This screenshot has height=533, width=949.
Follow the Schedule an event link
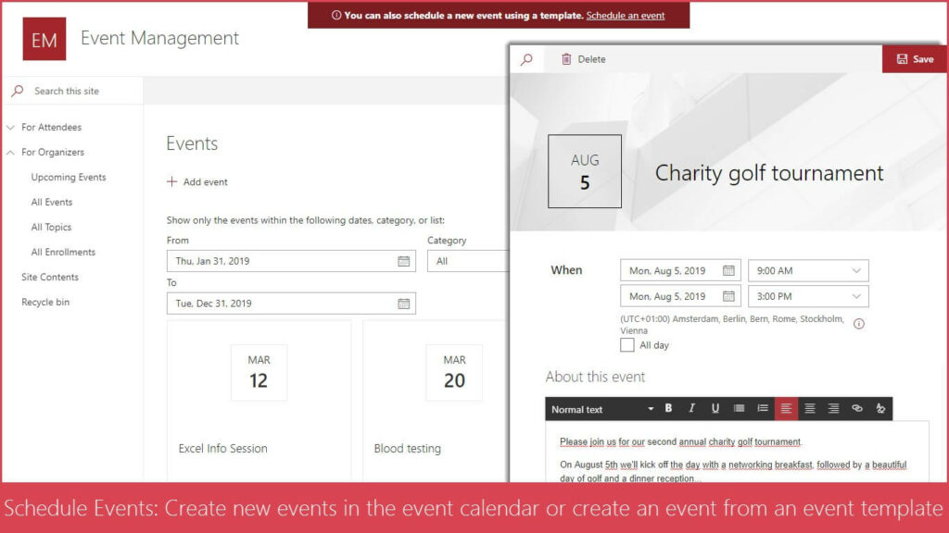[x=626, y=16]
